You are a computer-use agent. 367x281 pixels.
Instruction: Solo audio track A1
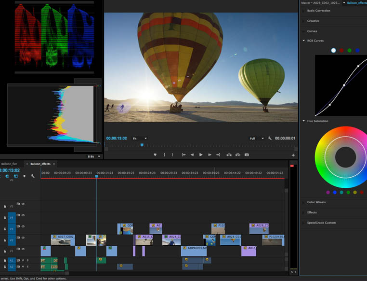coord(27,260)
